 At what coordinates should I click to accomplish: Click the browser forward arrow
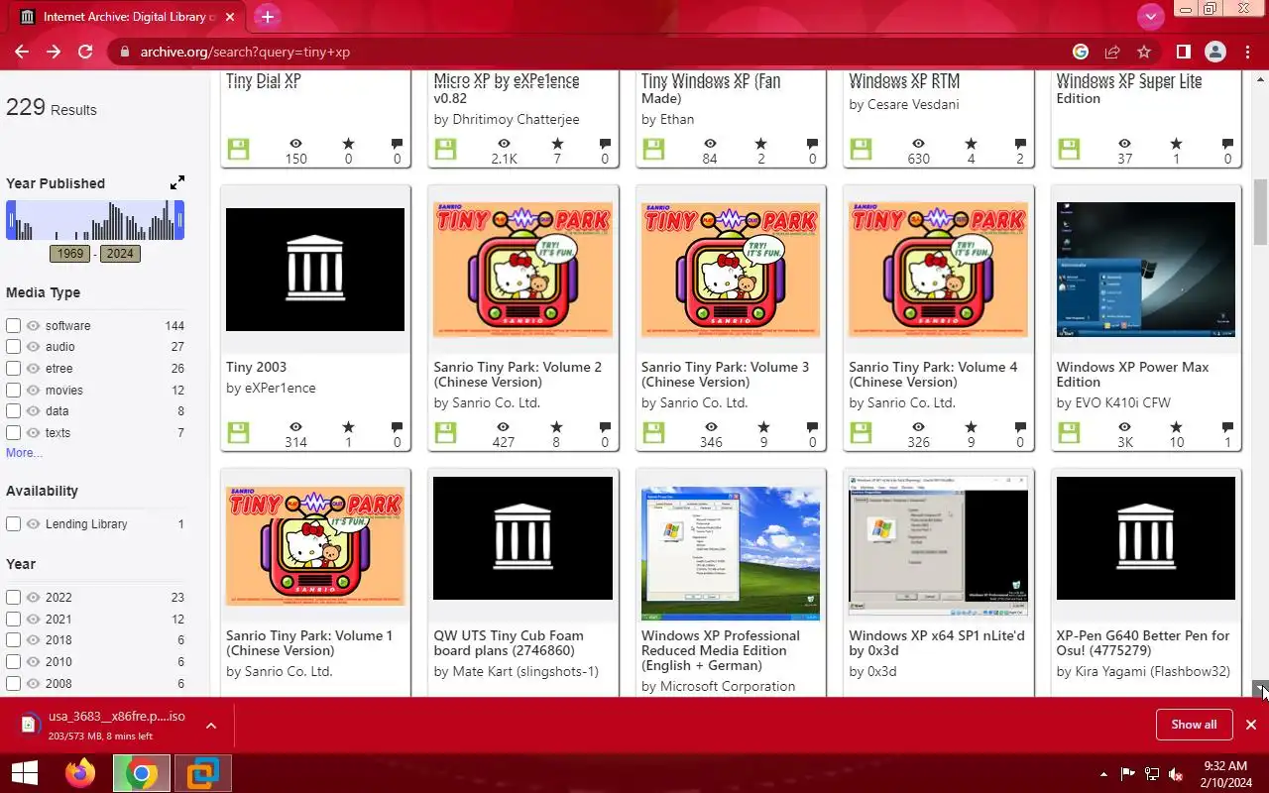point(54,52)
